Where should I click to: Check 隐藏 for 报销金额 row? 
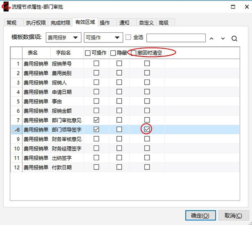click(x=119, y=111)
